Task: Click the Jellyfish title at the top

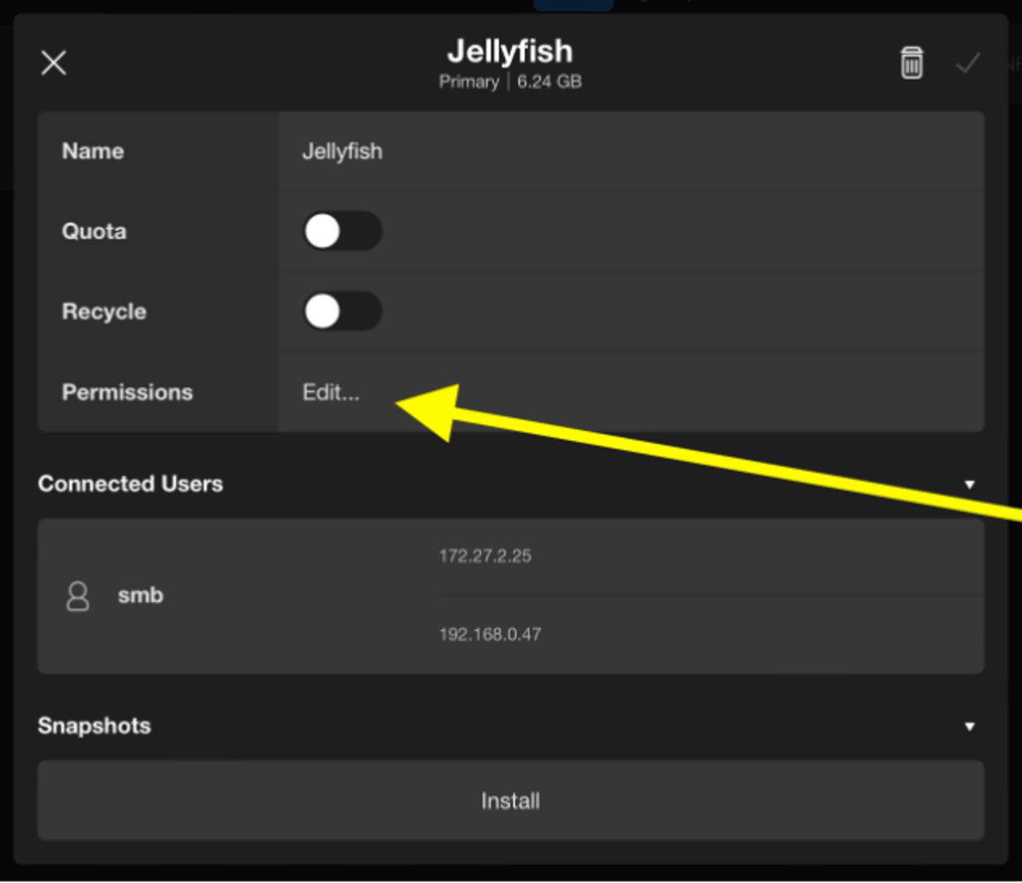Action: [510, 51]
